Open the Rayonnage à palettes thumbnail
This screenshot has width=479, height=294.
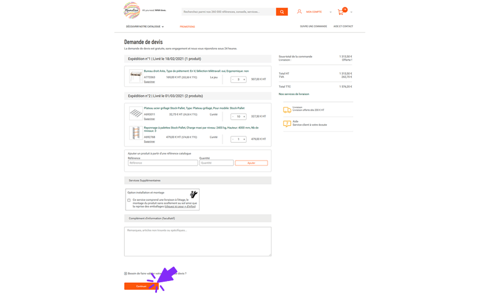[135, 133]
